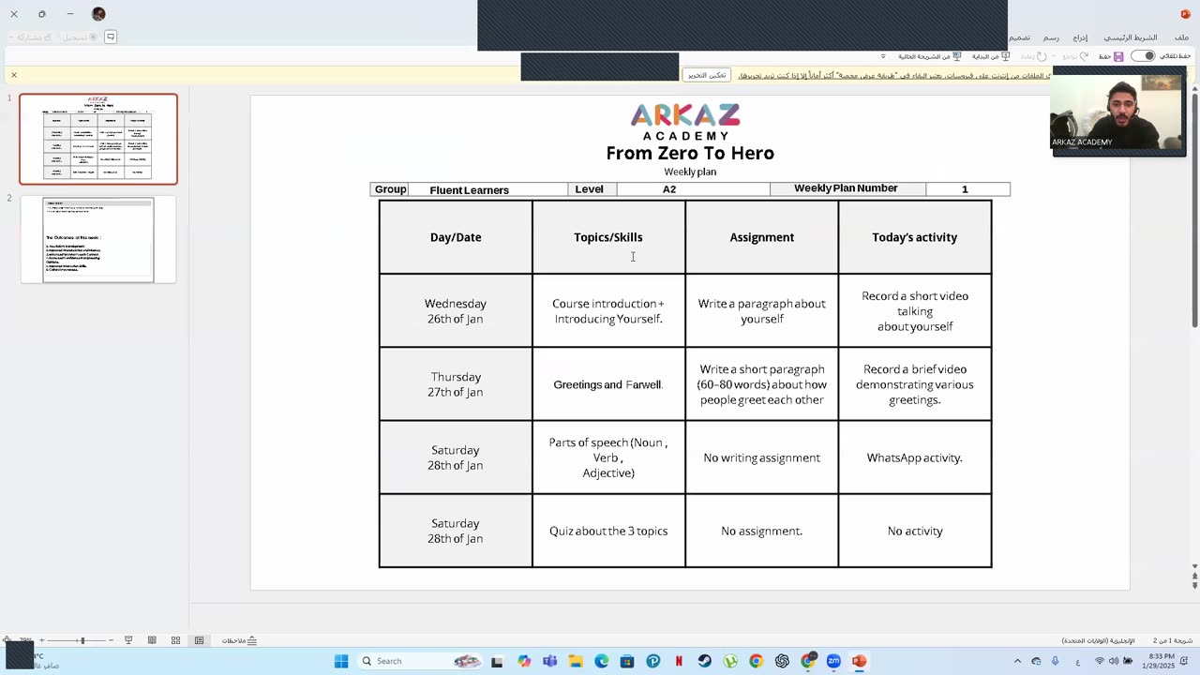Open Steam from the taskbar
Image resolution: width=1200 pixels, height=675 pixels.
[x=704, y=661]
